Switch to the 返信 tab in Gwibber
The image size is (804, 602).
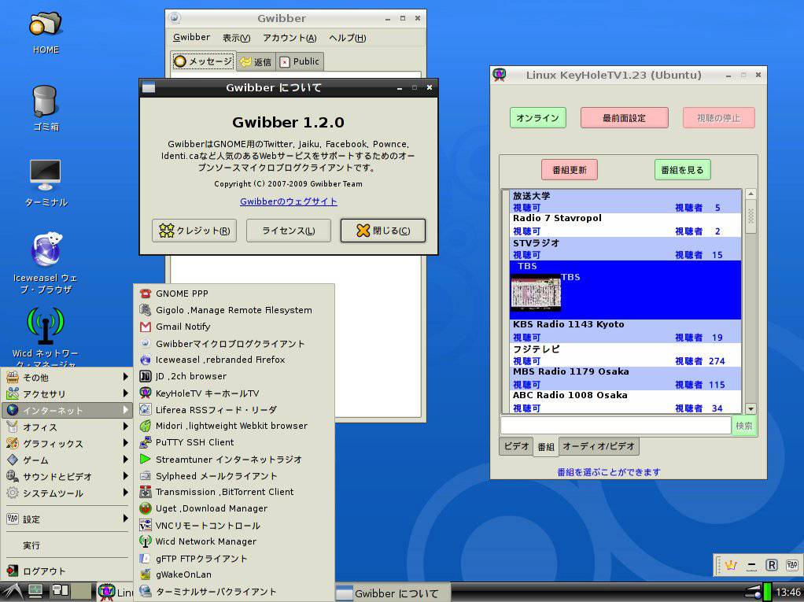tap(256, 62)
